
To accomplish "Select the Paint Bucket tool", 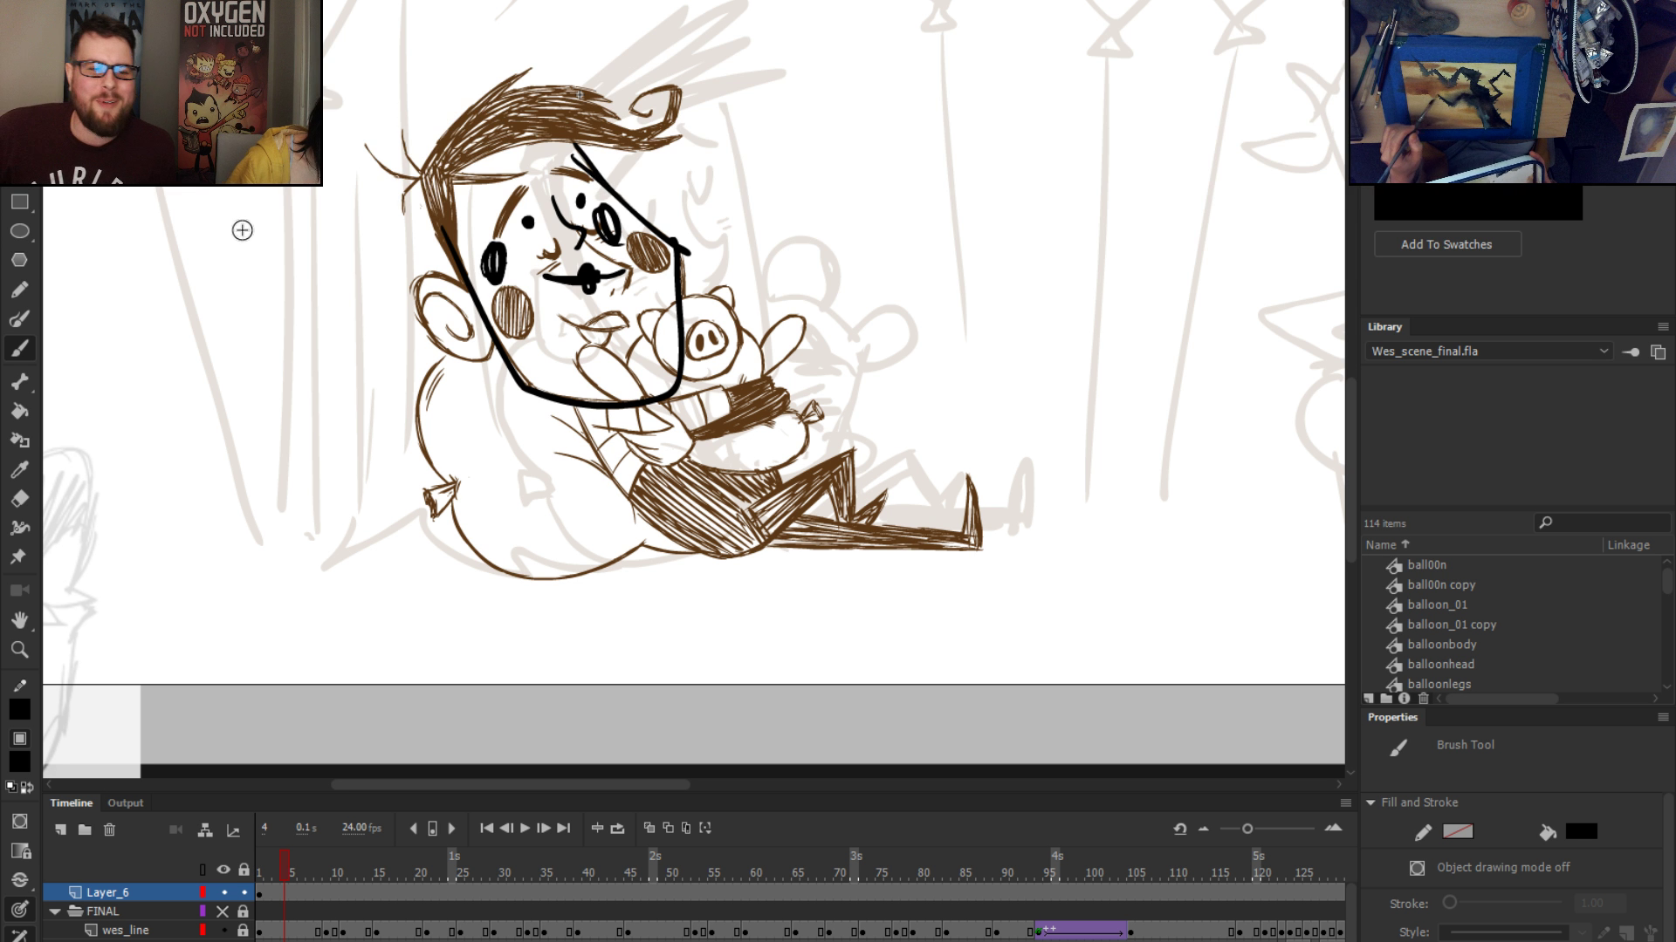I will [19, 411].
